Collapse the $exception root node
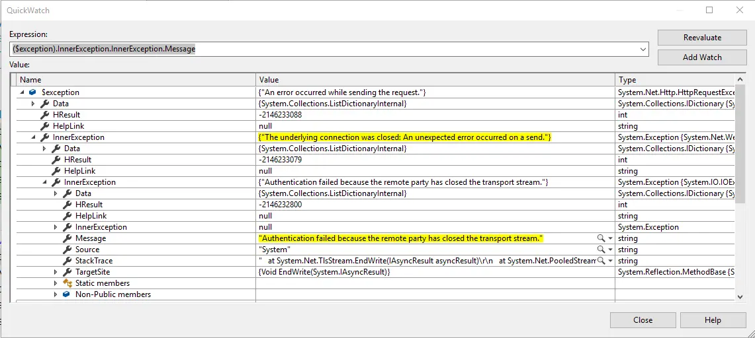Viewport: 755px width, 338px height. point(22,92)
